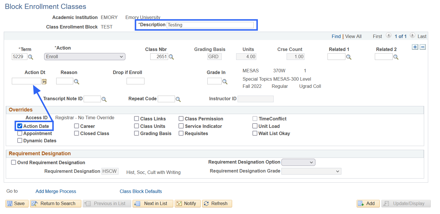Click the Repeat Code lookup icon
The height and width of the screenshot is (214, 440).
178,99
